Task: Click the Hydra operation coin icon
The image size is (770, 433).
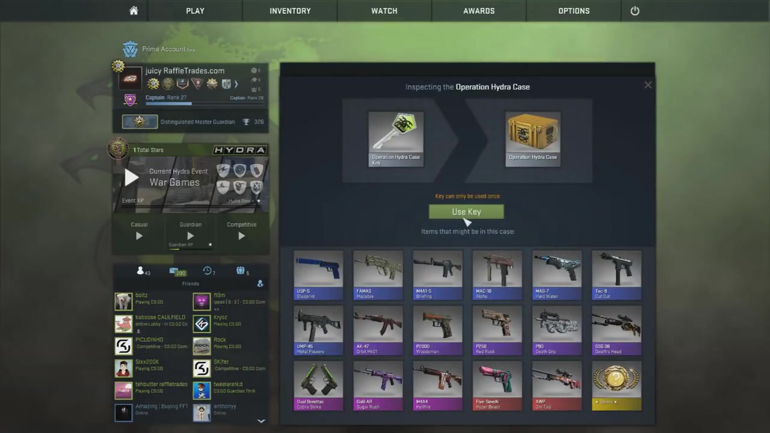Action: (119, 148)
